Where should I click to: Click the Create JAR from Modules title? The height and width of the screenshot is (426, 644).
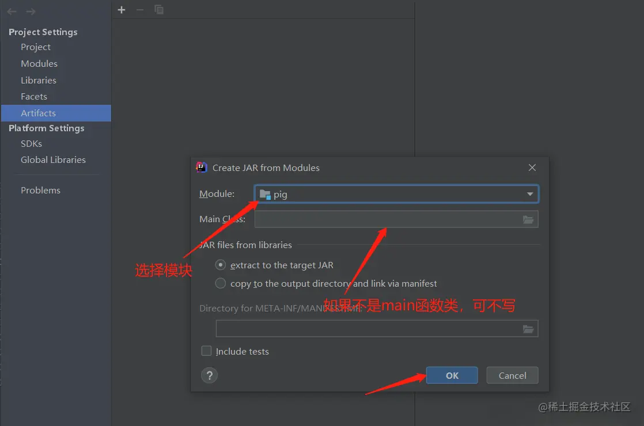[x=266, y=168]
